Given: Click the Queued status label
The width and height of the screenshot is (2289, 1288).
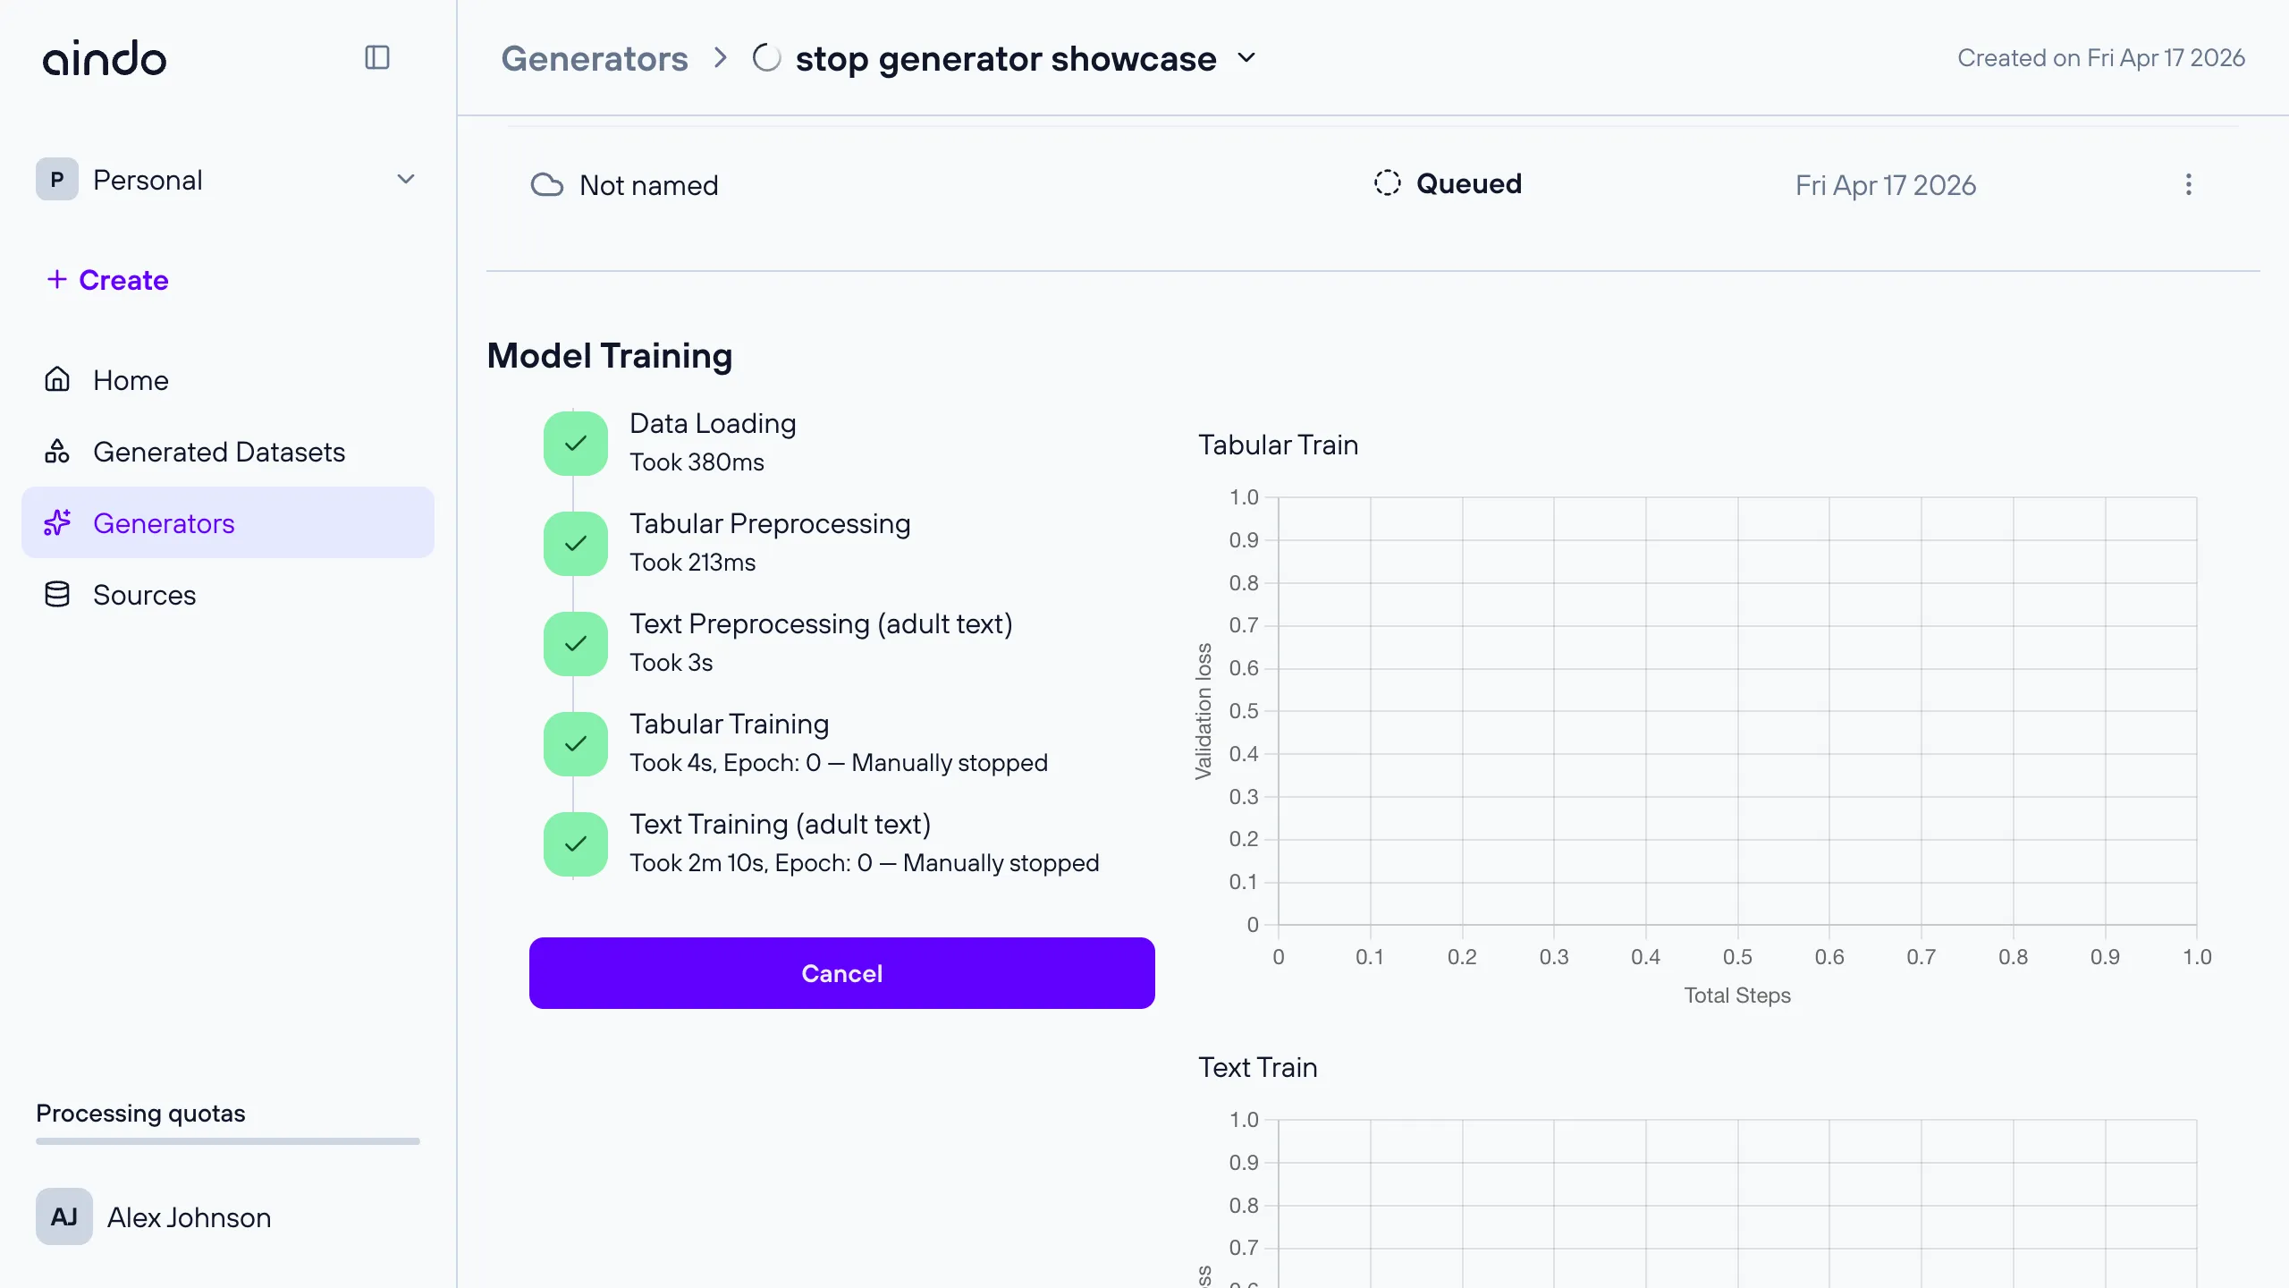Looking at the screenshot, I should [x=1469, y=183].
